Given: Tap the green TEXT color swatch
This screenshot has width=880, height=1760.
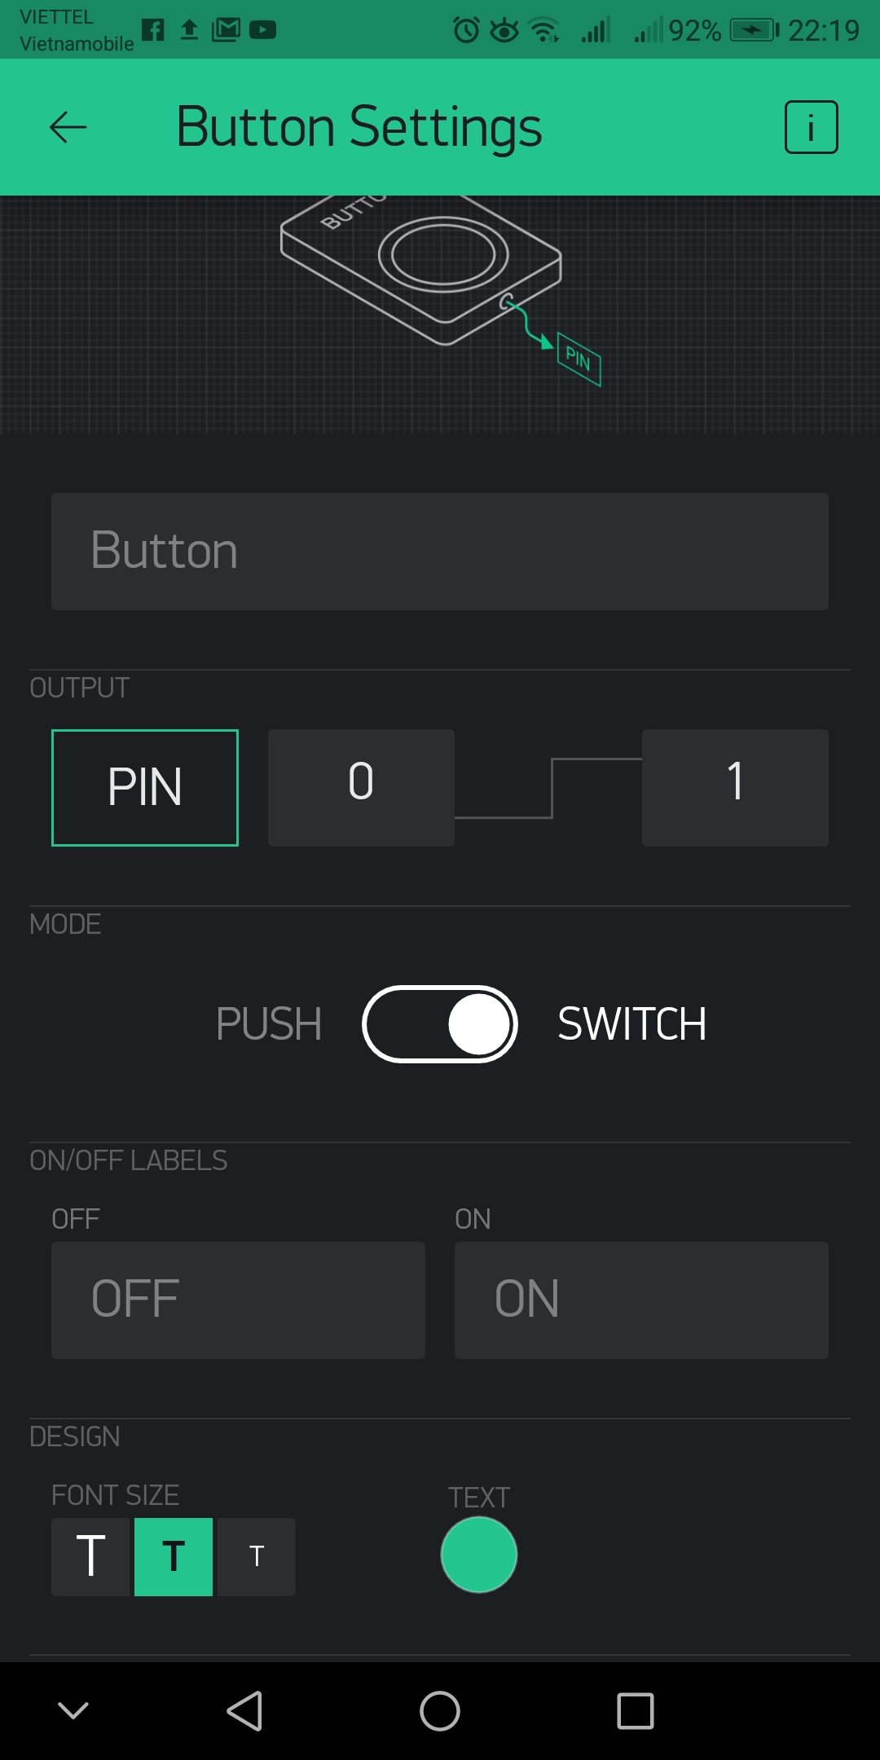Looking at the screenshot, I should 479,1555.
